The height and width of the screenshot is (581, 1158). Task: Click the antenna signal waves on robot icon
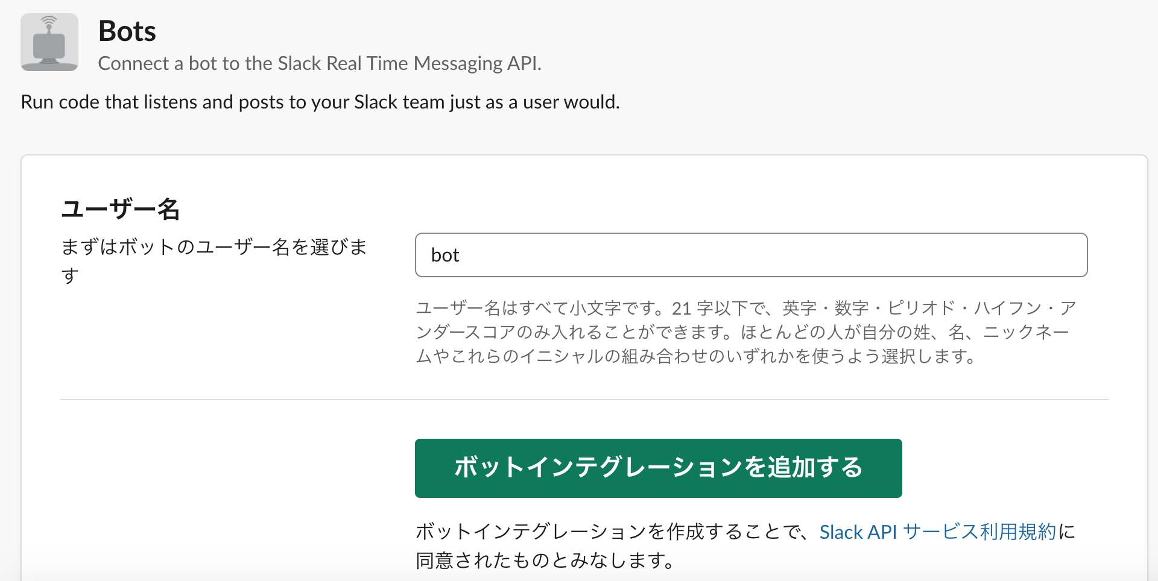(49, 22)
